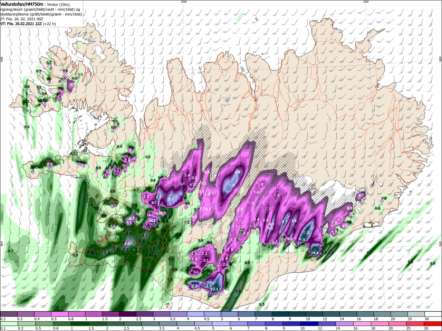Select valid time text 'VT: Fös. 26.02.2021 22Z (+22 h)'
The image size is (442, 331).
click(28, 24)
